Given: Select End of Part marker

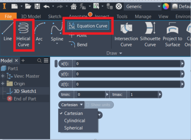Looking at the screenshot, I should coord(22,99).
